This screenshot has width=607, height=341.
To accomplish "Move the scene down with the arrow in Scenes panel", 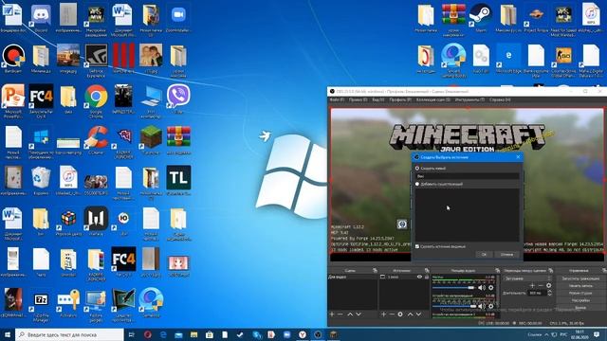I will click(x=359, y=314).
